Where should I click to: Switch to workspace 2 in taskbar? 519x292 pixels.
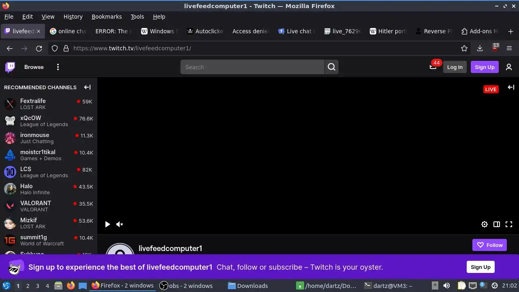coord(28,286)
